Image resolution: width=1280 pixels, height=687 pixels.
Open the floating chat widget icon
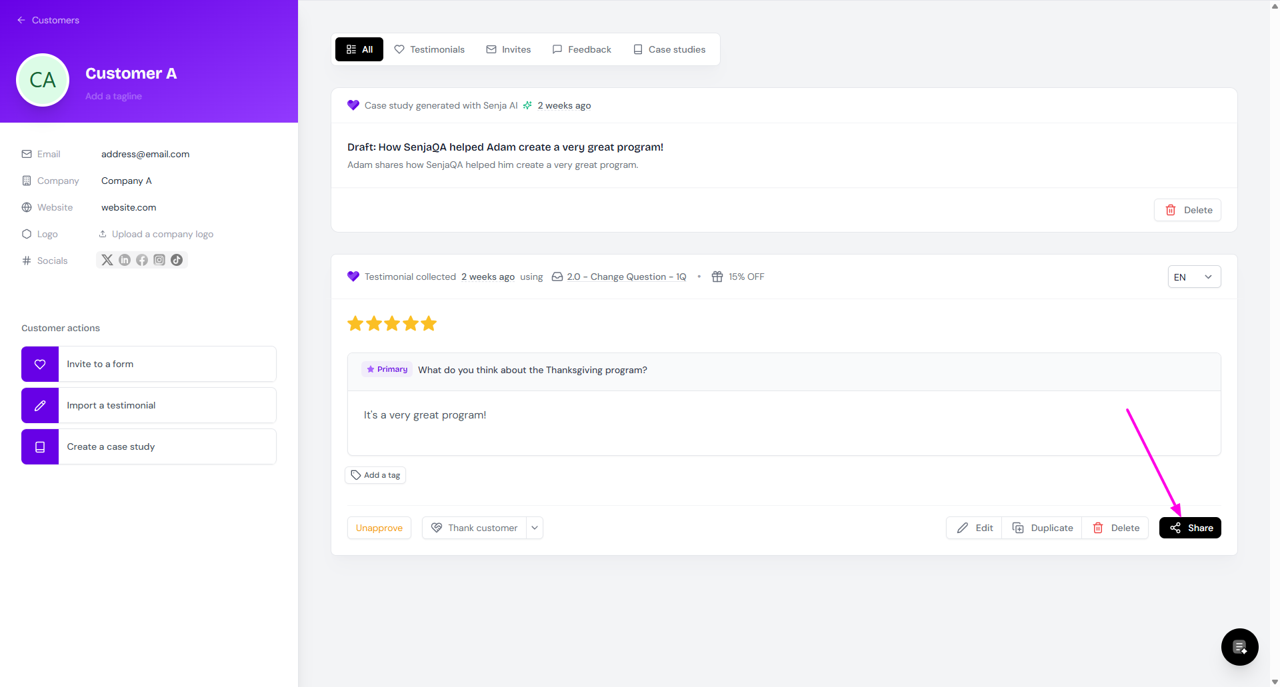1239,646
